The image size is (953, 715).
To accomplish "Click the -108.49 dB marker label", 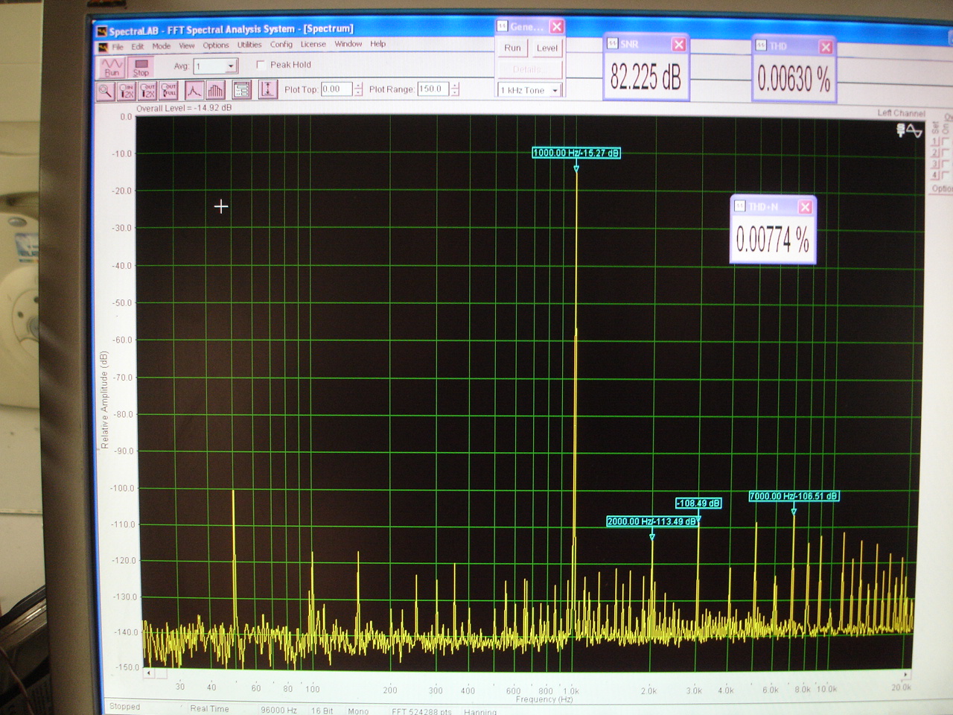I will click(x=698, y=503).
